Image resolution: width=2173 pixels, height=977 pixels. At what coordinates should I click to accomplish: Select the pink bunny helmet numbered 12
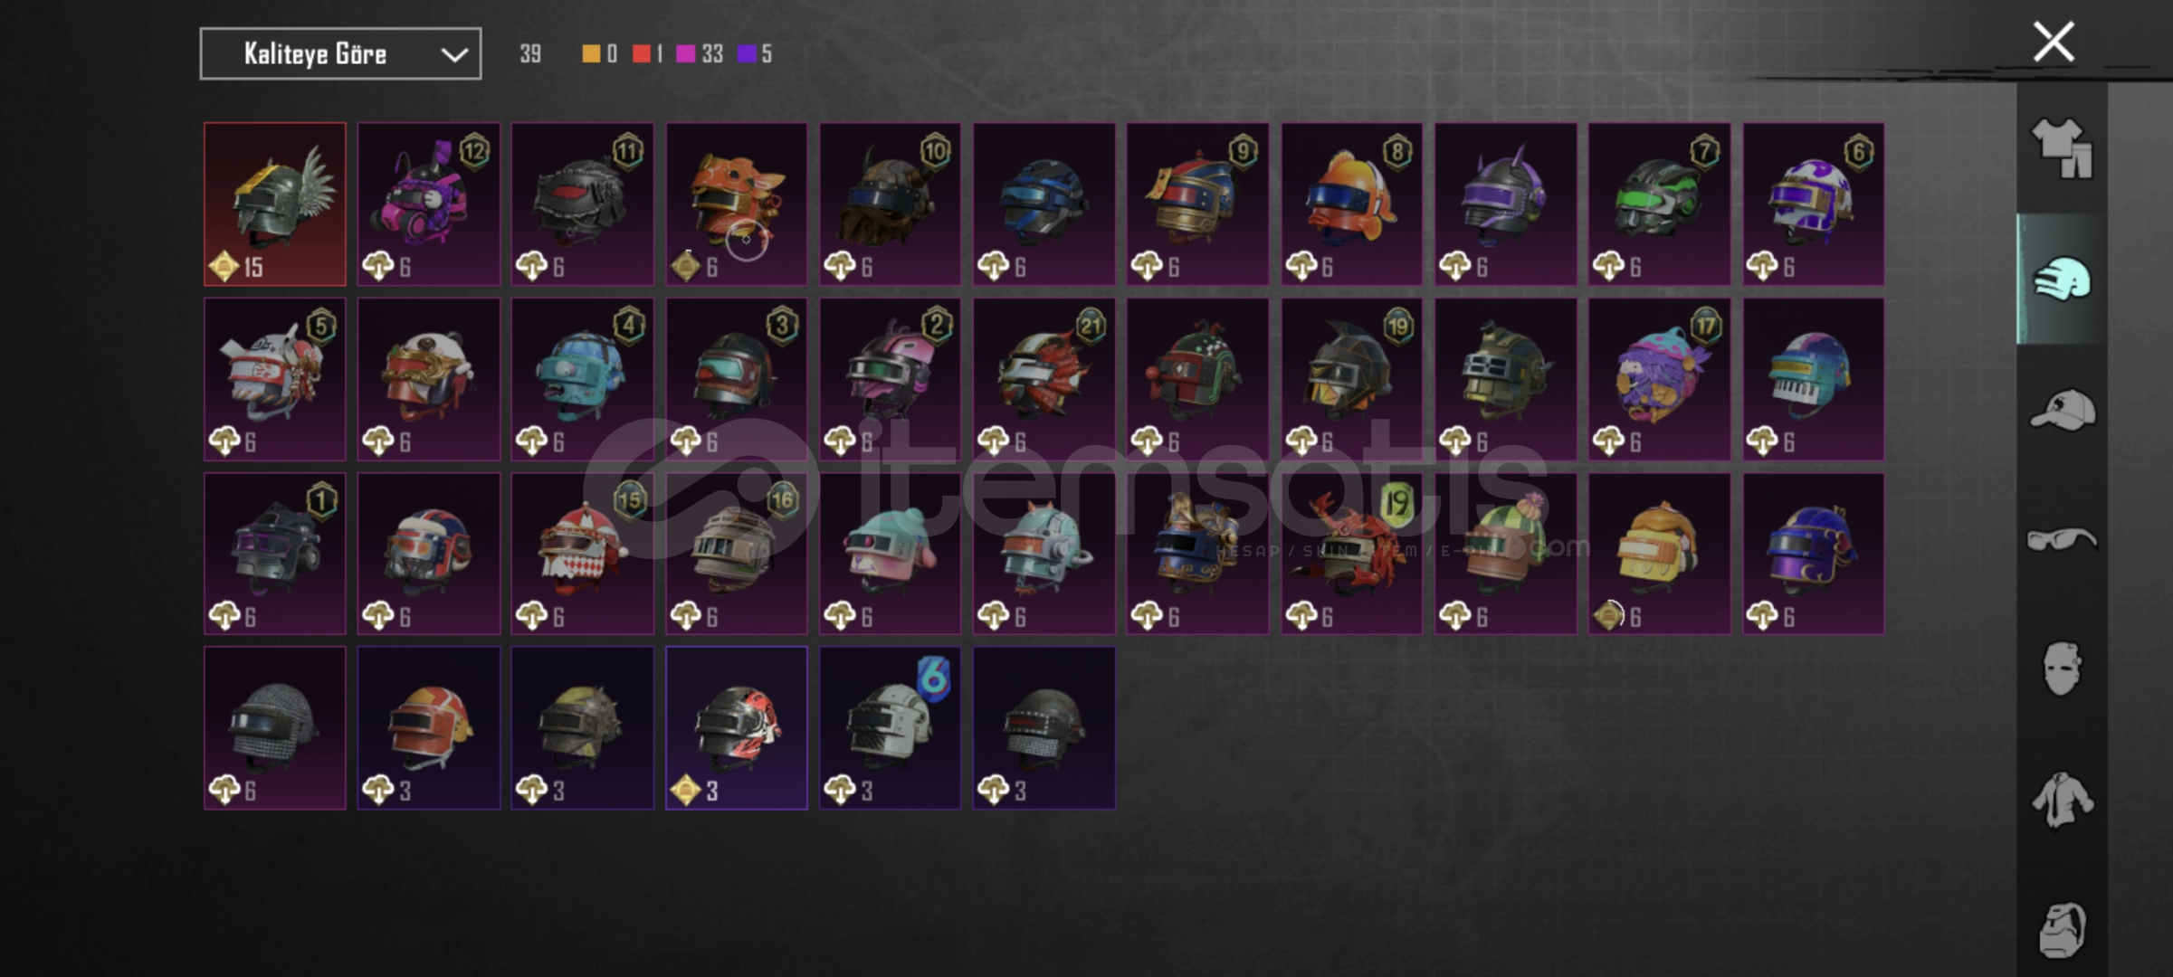[x=429, y=204]
